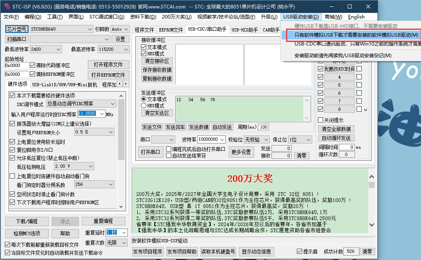Switch to the 程序文件 tab
This screenshot has height=260, width=421.
[144, 30]
